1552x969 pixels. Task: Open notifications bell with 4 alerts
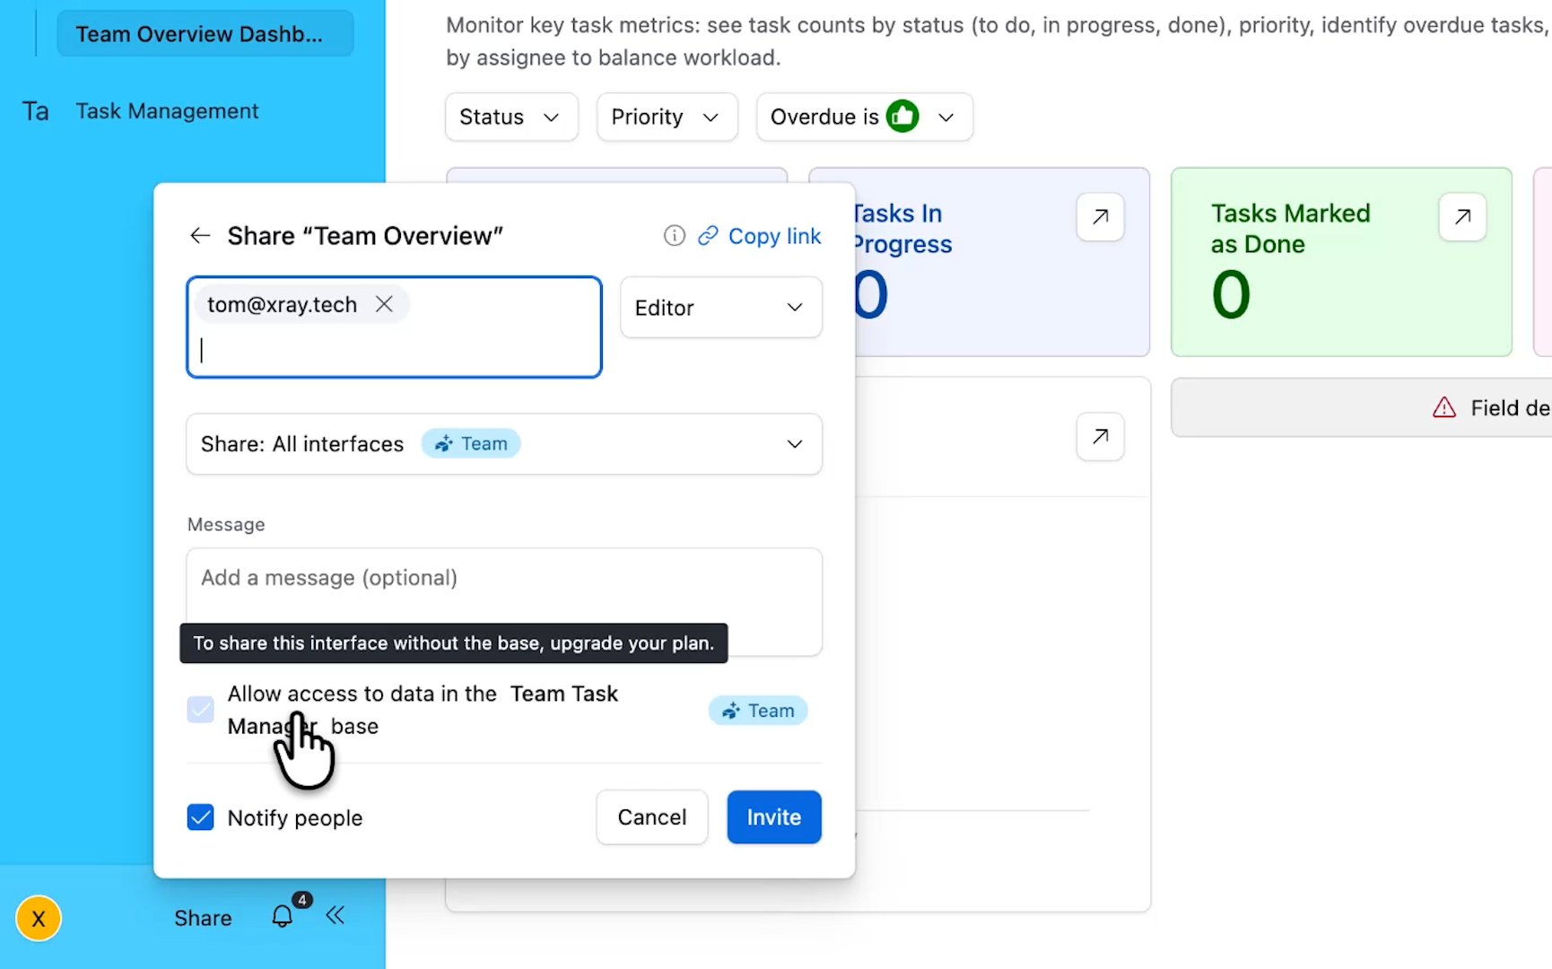click(283, 915)
